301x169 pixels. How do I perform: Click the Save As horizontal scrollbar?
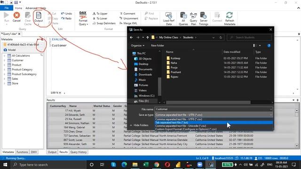(x=208, y=102)
